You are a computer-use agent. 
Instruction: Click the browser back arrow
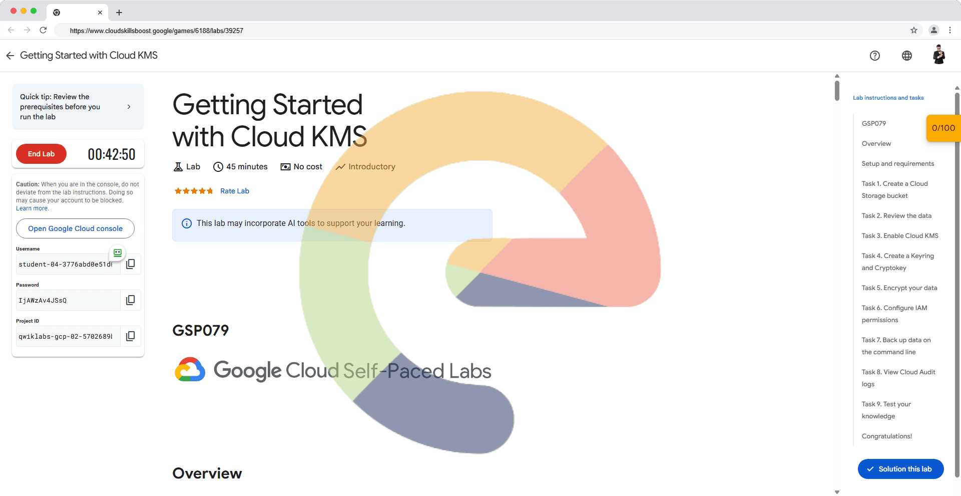tap(11, 30)
